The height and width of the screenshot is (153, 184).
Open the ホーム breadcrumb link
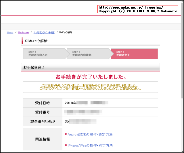click(x=10, y=32)
